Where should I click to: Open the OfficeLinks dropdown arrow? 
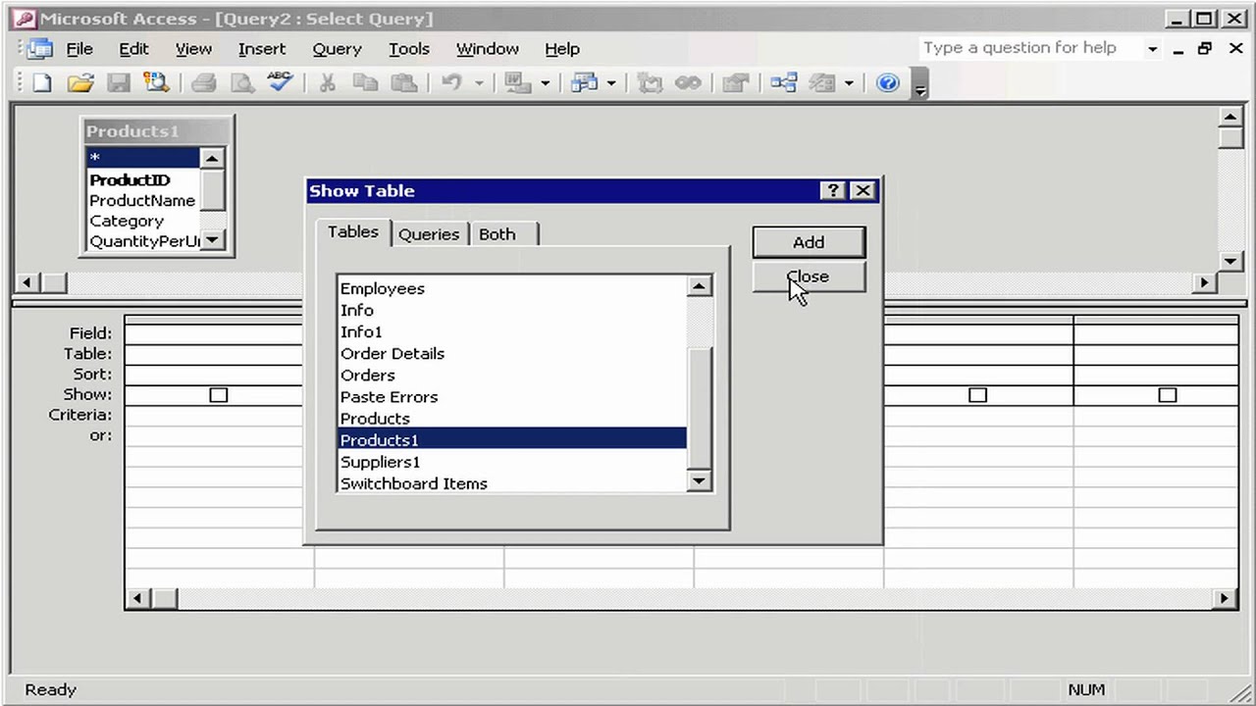(545, 83)
